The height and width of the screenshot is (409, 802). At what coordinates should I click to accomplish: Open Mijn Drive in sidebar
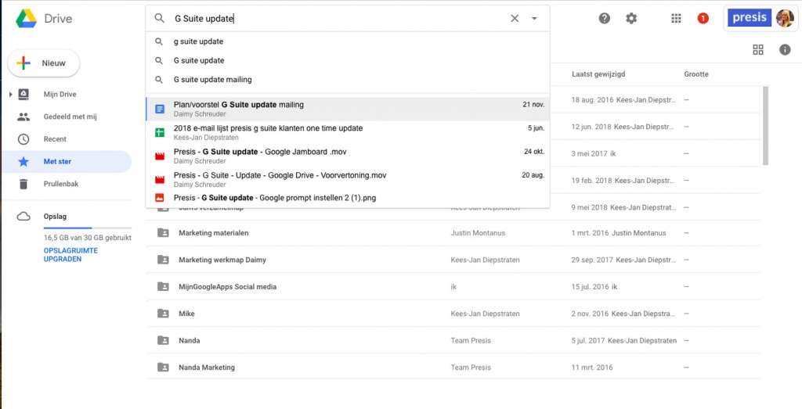60,95
